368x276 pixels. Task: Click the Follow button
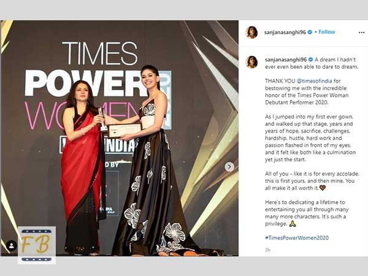[327, 32]
